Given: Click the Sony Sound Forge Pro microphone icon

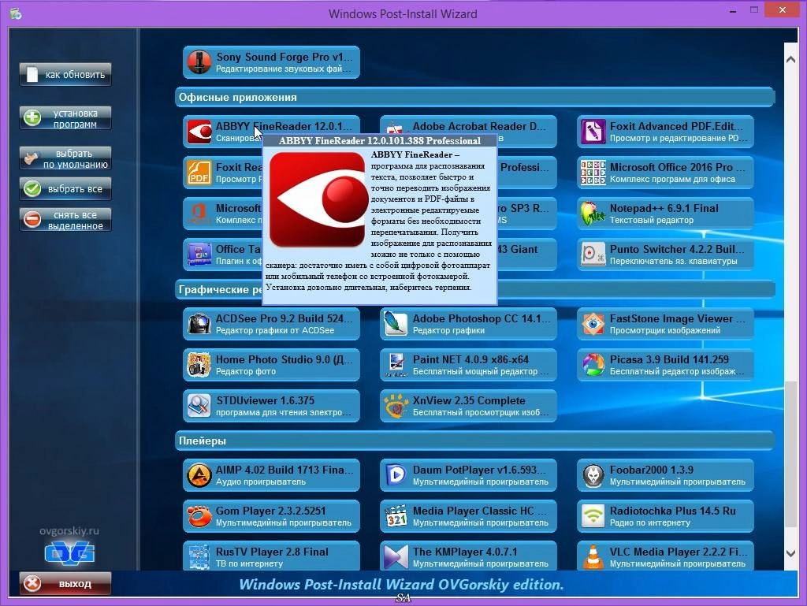Looking at the screenshot, I should (199, 62).
